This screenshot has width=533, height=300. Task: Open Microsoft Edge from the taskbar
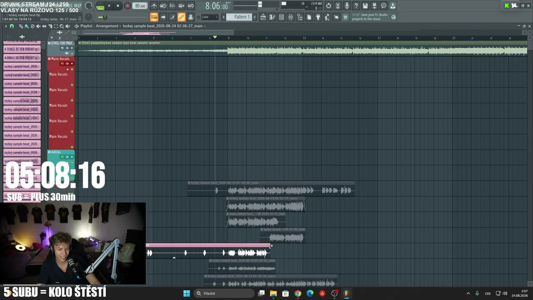310,293
